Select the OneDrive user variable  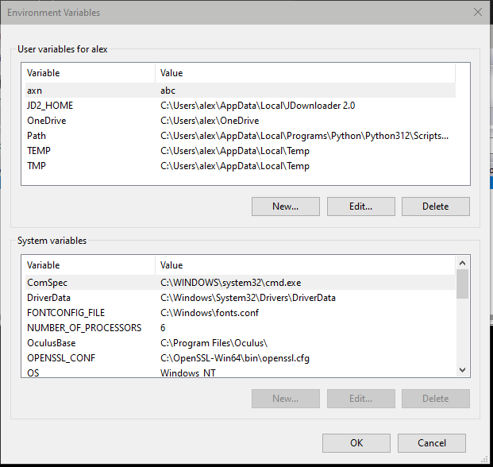coord(241,121)
